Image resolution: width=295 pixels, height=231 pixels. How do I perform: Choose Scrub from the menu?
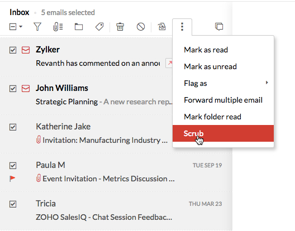point(223,133)
